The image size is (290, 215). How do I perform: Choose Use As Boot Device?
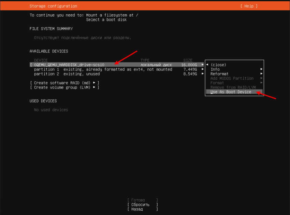pos(234,92)
